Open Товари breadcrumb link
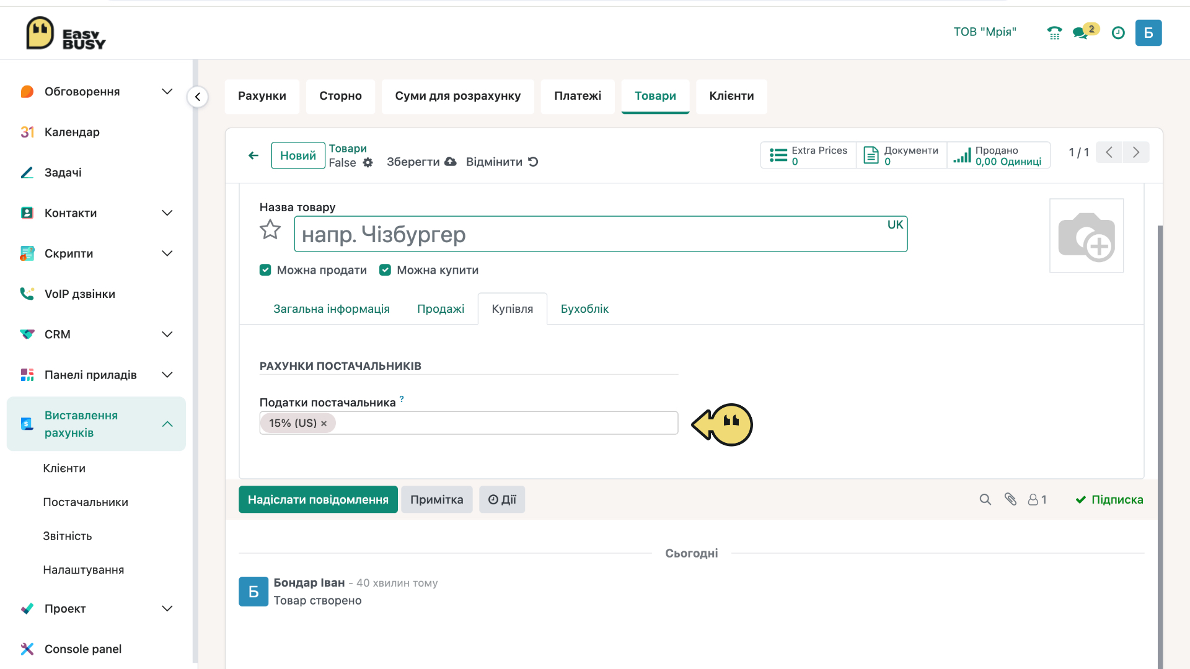1190x669 pixels. pyautogui.click(x=348, y=149)
